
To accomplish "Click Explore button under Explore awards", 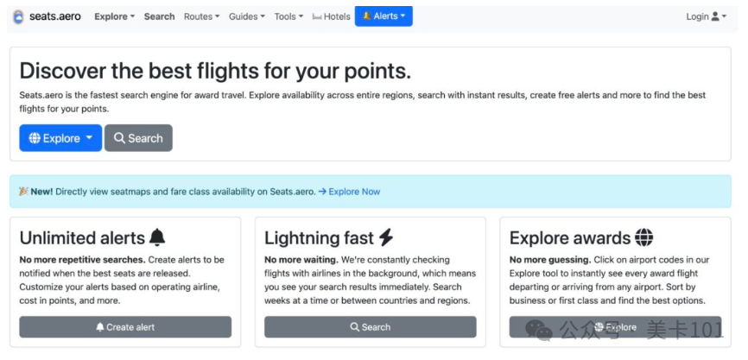I will tap(615, 327).
